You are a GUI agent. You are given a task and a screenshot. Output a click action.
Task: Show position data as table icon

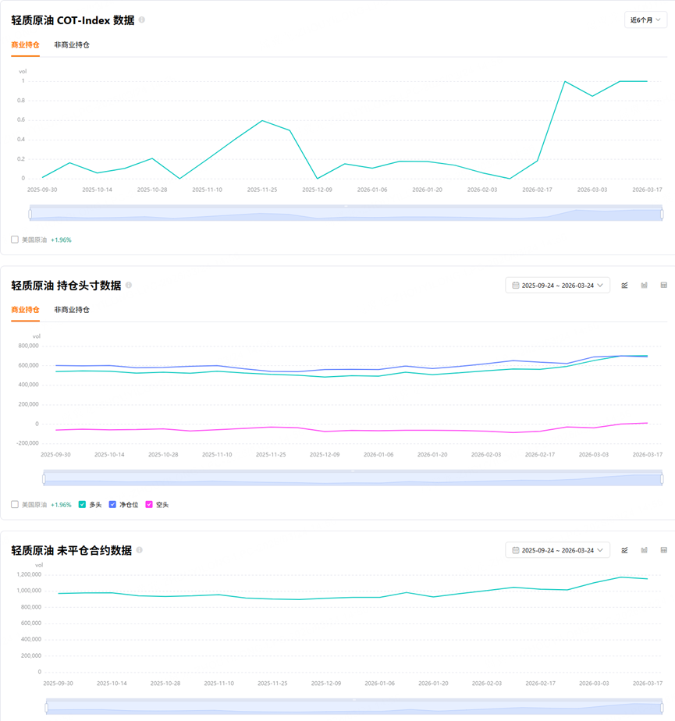pos(663,286)
